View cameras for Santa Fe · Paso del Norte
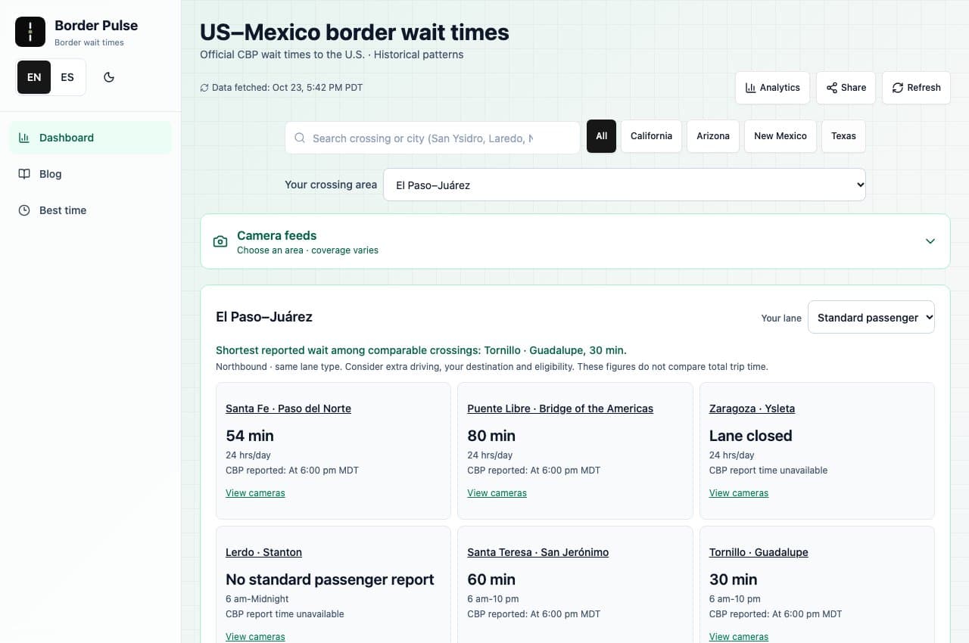The height and width of the screenshot is (643, 969). [x=255, y=493]
